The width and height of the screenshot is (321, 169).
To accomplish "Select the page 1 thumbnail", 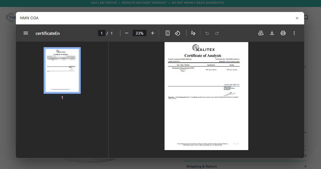I will [x=62, y=70].
